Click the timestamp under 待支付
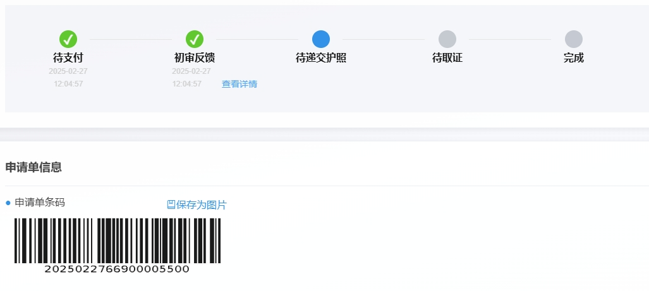The height and width of the screenshot is (291, 649). click(x=68, y=78)
